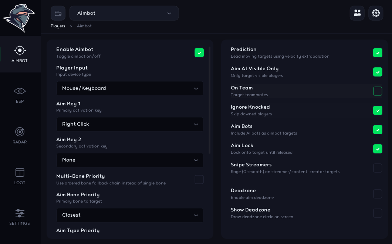Open the Right Click aim key dropdown
Screen dimensions: 392x244
tap(130, 124)
